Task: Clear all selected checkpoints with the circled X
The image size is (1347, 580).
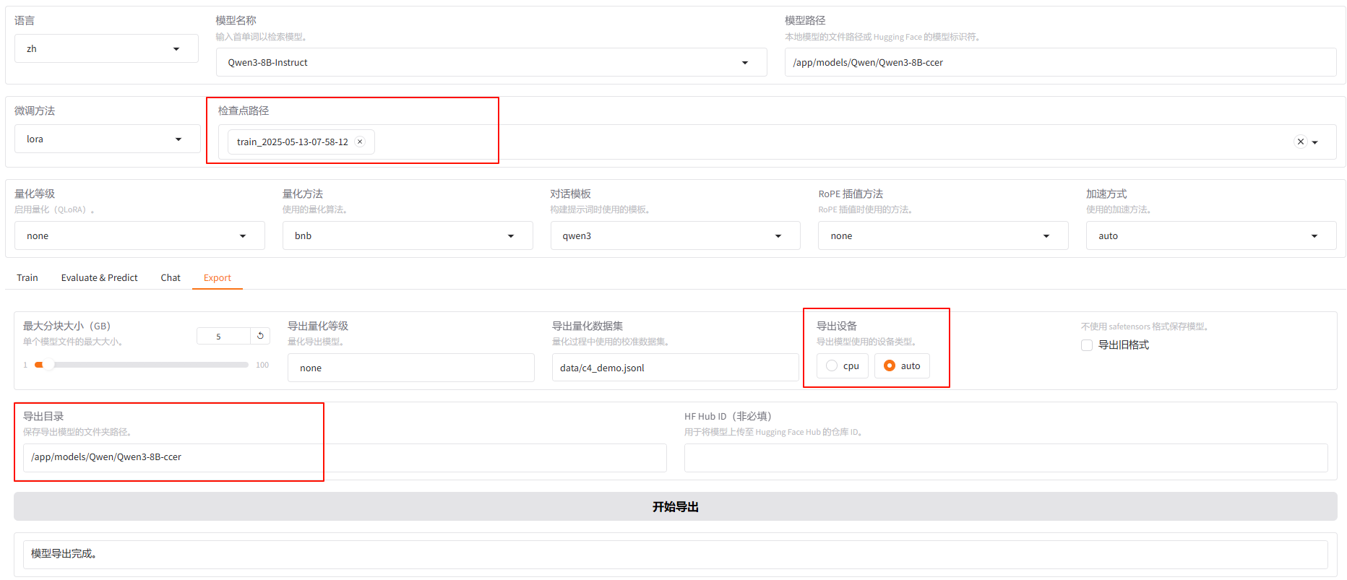Action: coord(1300,142)
